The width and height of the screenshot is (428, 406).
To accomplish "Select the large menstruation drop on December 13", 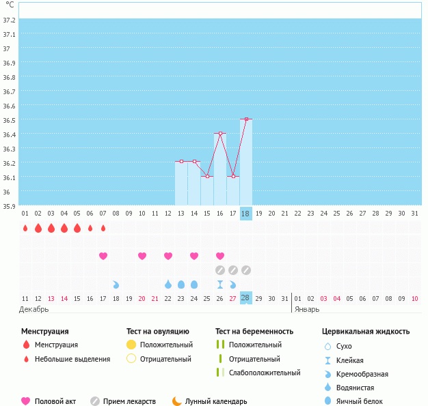I will click(51, 228).
